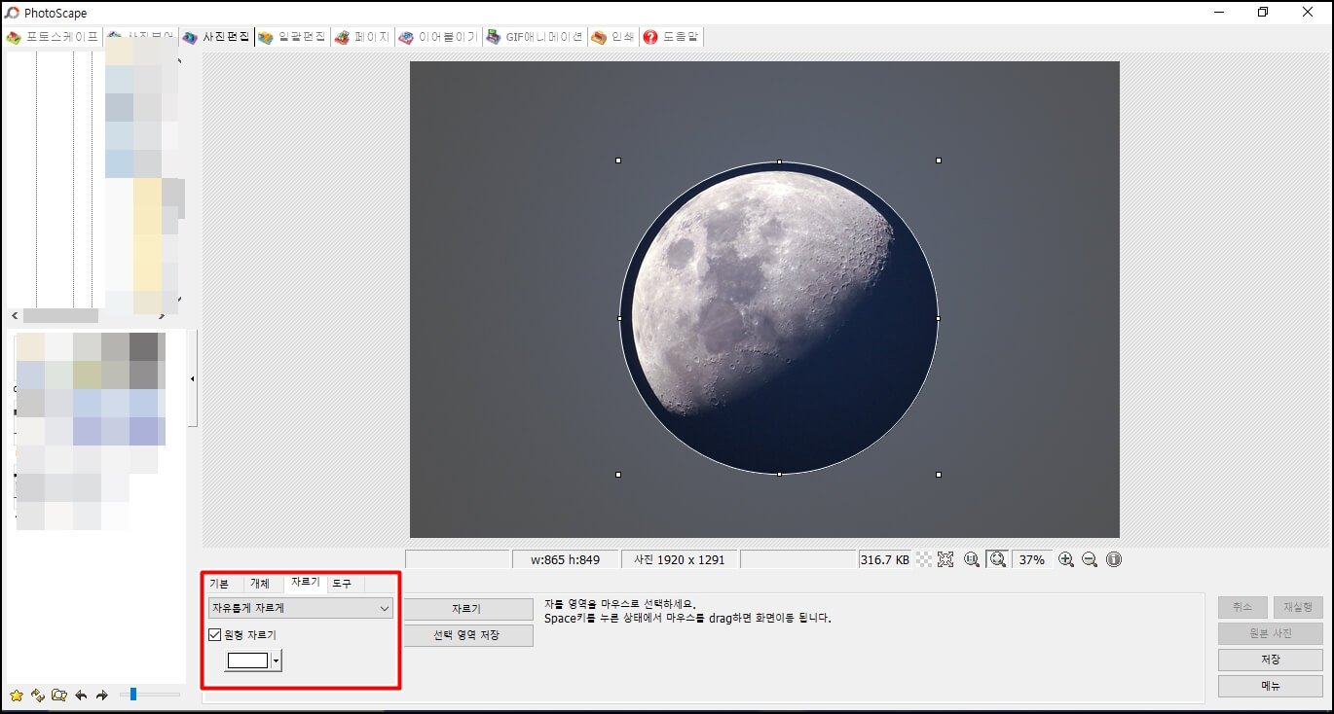
Task: Click the w:865 h:849 selection size text
Action: [x=566, y=559]
